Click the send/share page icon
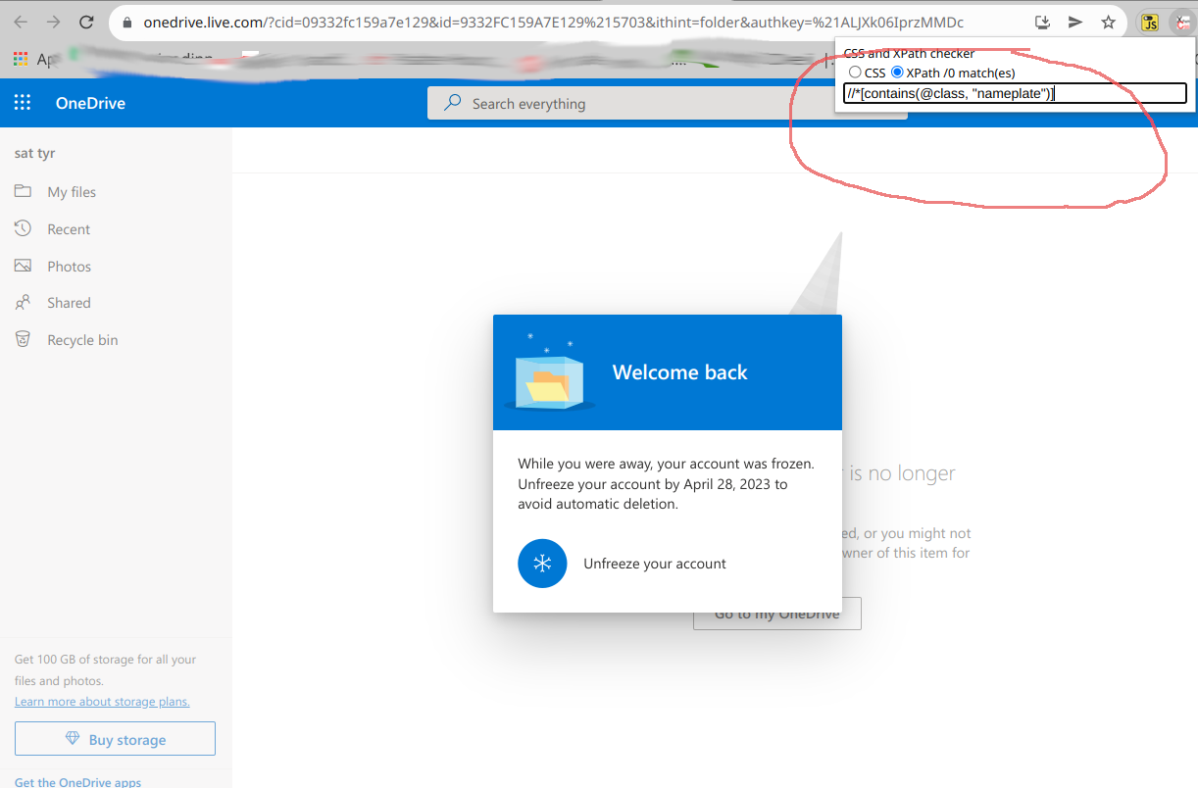The height and width of the screenshot is (788, 1198). click(1075, 22)
